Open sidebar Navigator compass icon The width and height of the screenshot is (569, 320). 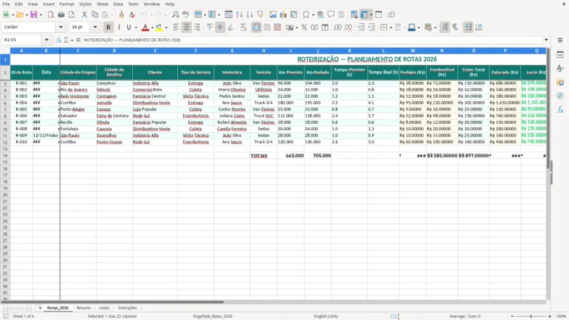point(560,96)
